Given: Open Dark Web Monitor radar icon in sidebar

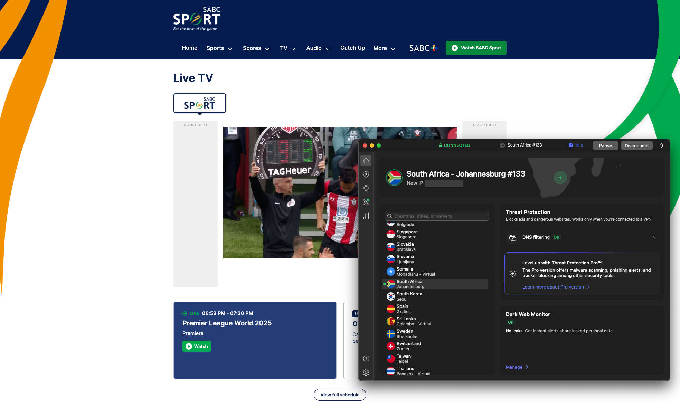Looking at the screenshot, I should pyautogui.click(x=366, y=202).
